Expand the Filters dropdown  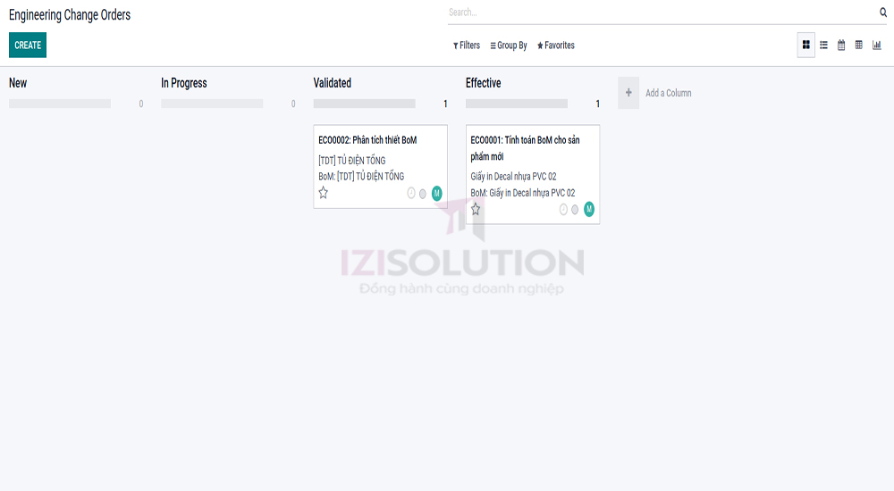pyautogui.click(x=467, y=46)
